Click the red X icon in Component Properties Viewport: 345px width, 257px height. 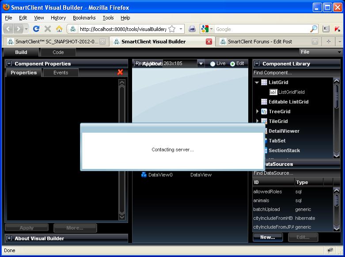click(x=120, y=72)
